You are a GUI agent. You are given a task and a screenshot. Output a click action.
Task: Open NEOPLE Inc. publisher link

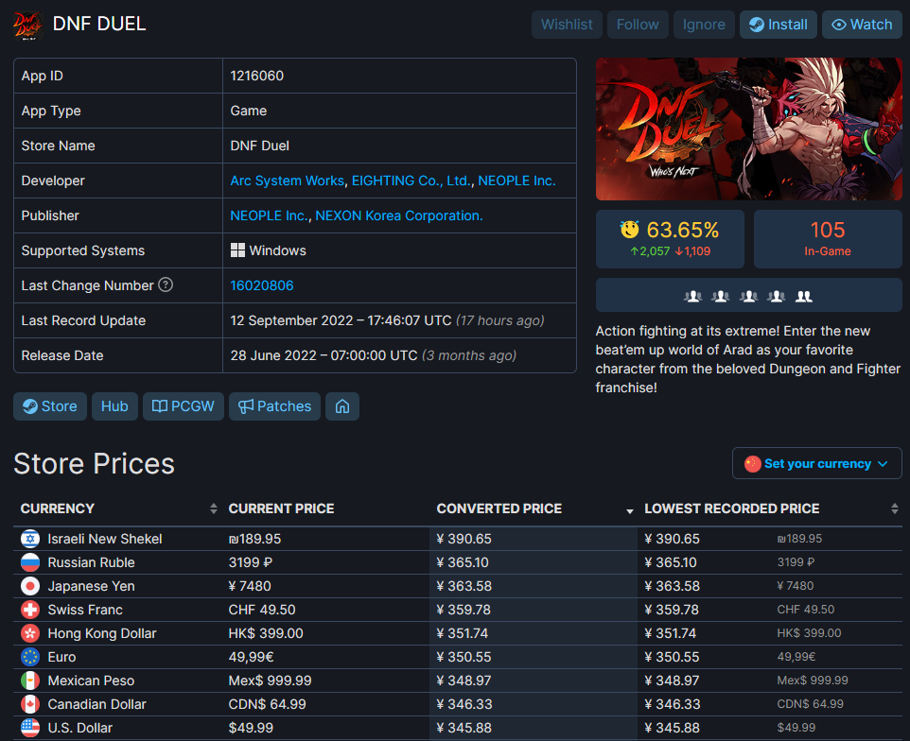(269, 215)
